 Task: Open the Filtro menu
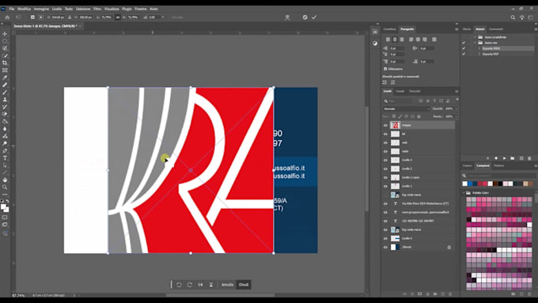coord(97,9)
